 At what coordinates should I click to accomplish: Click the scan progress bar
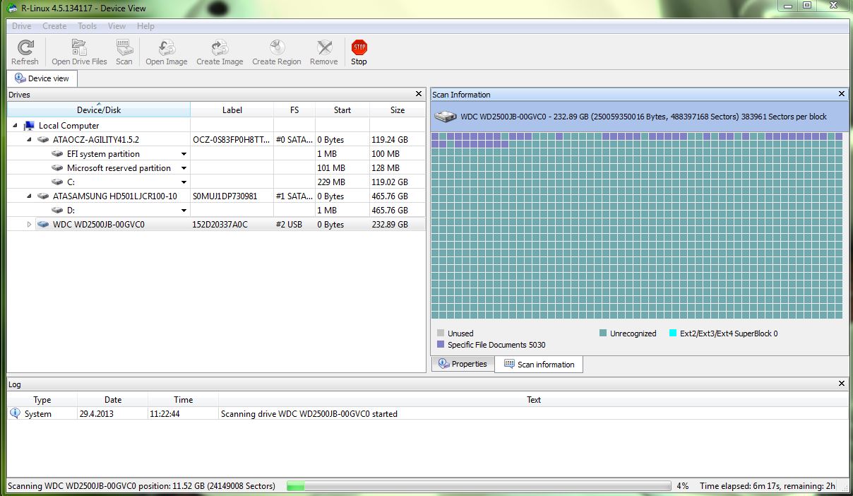tap(478, 486)
